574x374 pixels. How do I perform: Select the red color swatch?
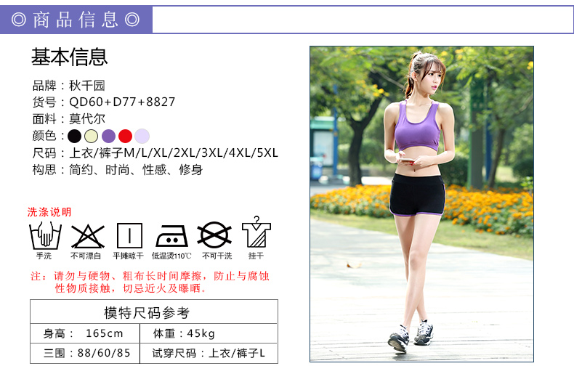point(125,136)
